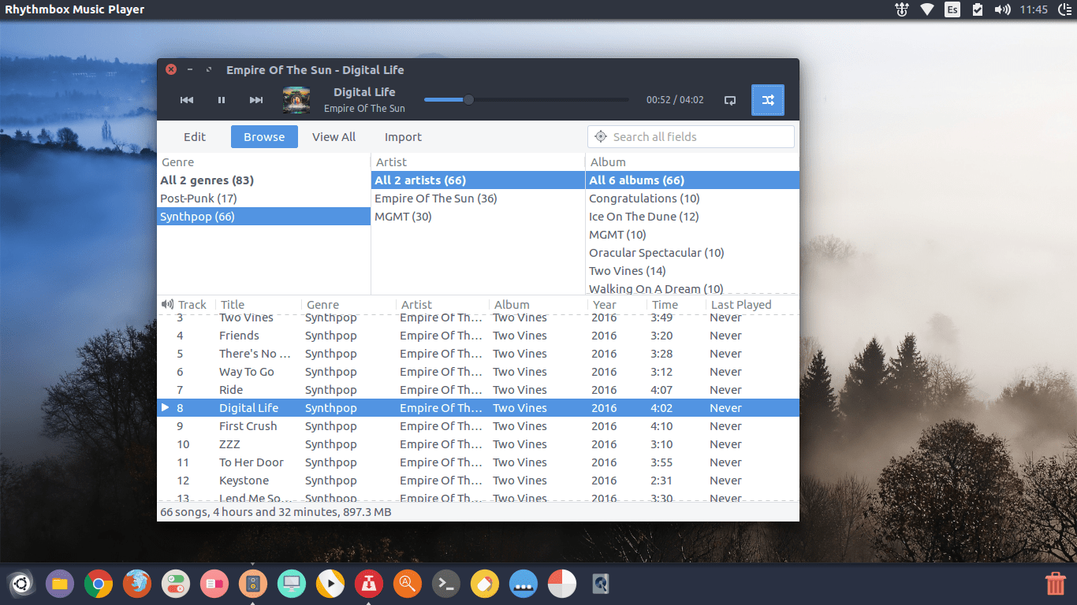Select the Post-Punk (17) genre
Screen dimensions: 1077x605
pyautogui.click(x=263, y=199)
